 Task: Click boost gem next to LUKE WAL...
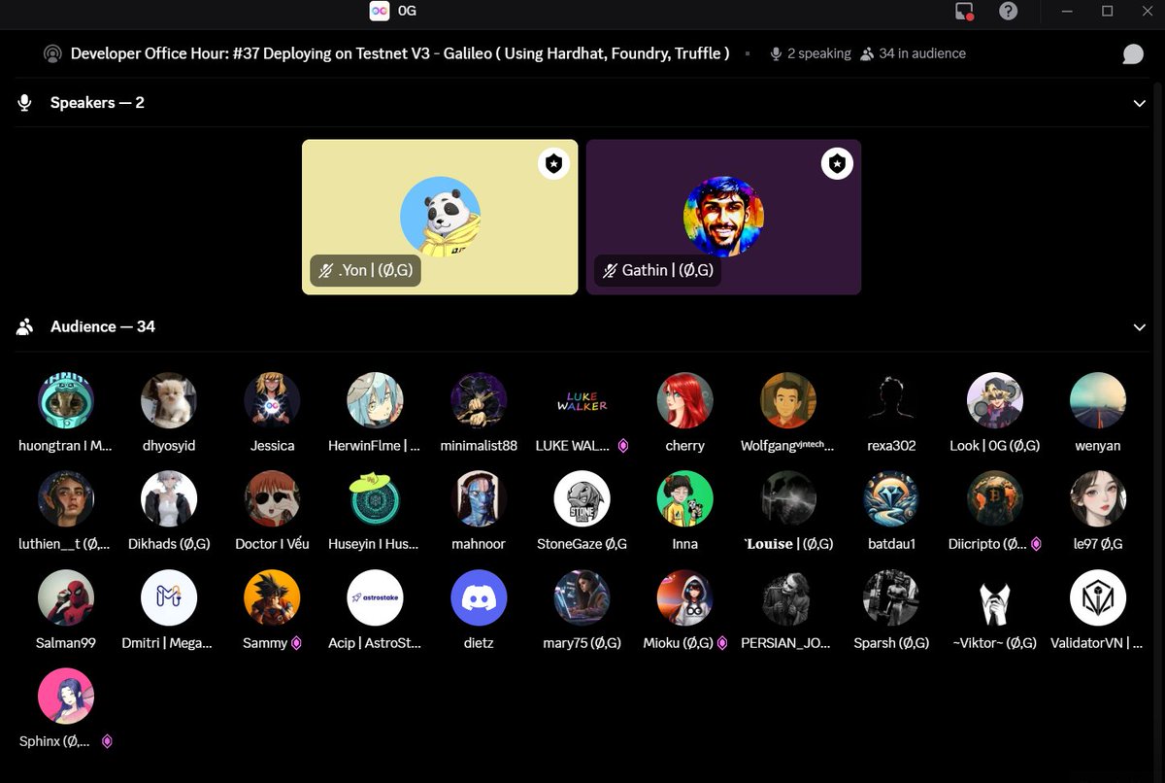(623, 446)
